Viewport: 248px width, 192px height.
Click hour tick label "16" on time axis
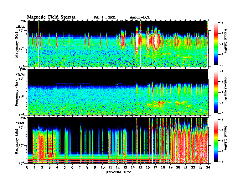(x=148, y=167)
